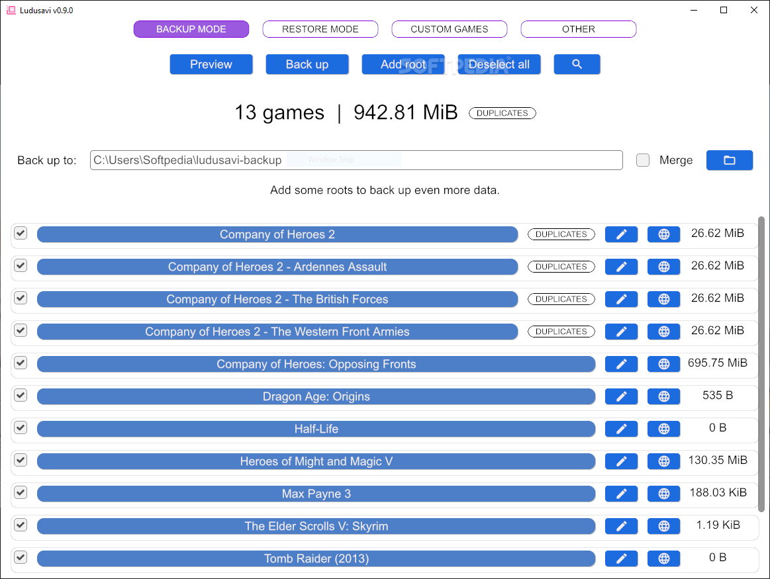Edit Company of Heroes 2 with pencil icon

[621, 234]
